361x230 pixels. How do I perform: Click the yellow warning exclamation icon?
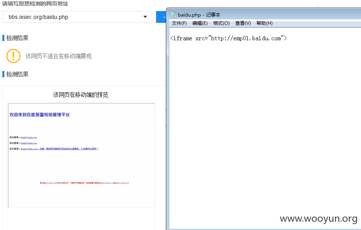tap(13, 56)
